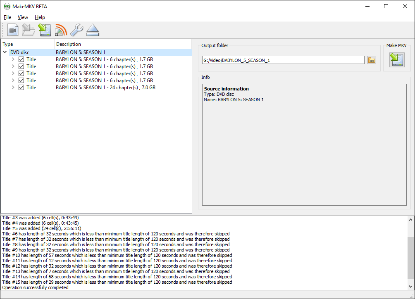Expand the 24 chapter title details
The height and width of the screenshot is (299, 415).
13,88
